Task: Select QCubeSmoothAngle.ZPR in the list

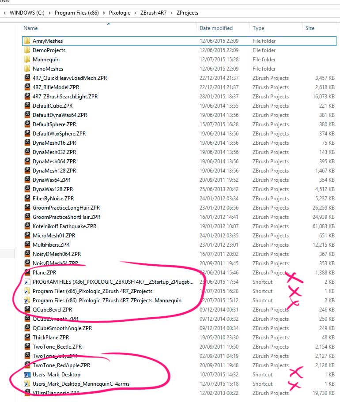Action: coord(62,328)
